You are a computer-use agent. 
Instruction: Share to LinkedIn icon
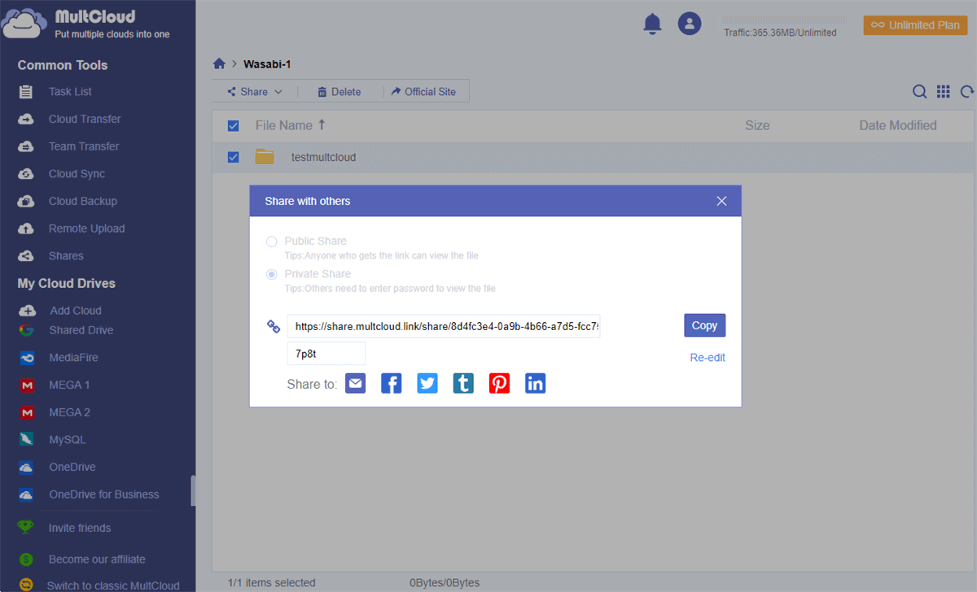535,383
